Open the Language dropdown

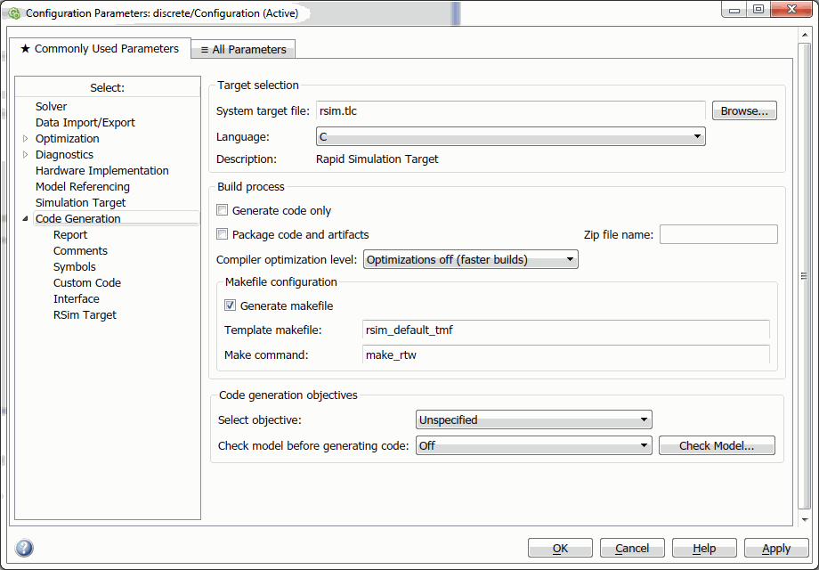511,136
